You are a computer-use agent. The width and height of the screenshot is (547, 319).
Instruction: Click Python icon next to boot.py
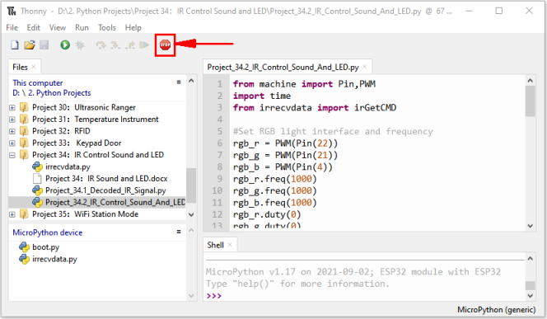(24, 247)
